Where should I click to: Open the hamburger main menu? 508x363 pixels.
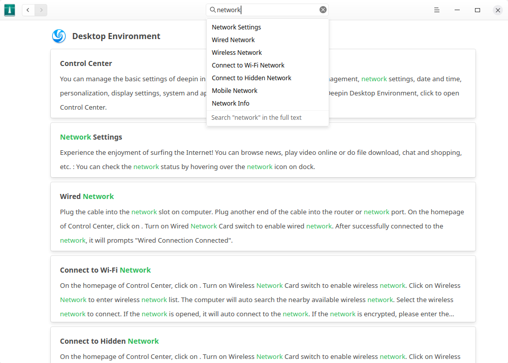point(437,10)
